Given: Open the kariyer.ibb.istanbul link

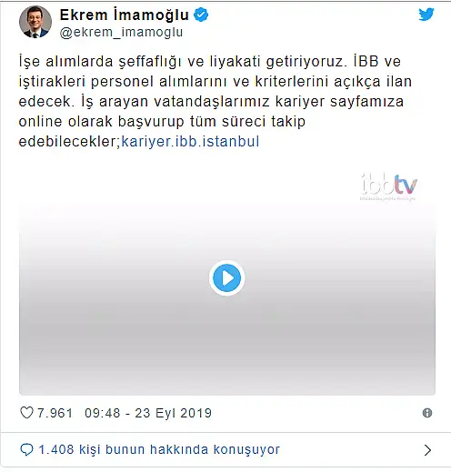Looking at the screenshot, I should pos(190,142).
